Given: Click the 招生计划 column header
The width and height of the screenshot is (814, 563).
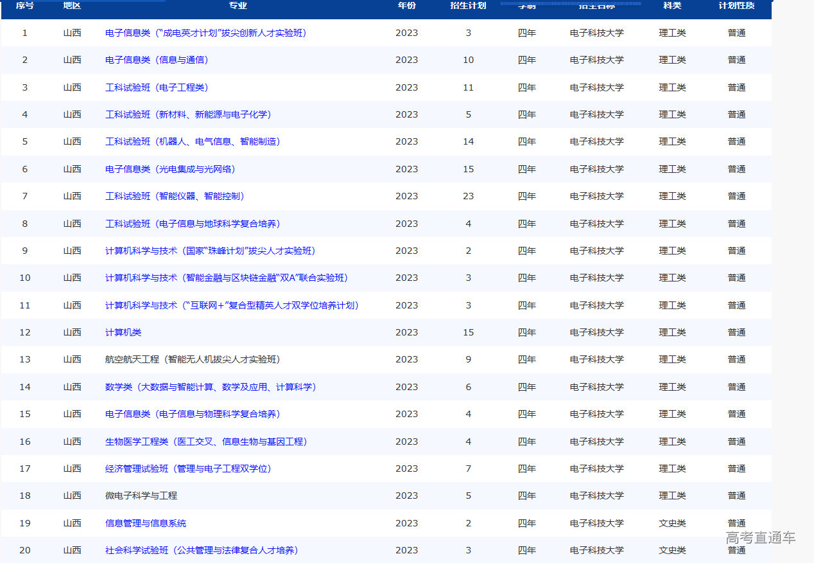Looking at the screenshot, I should [468, 6].
